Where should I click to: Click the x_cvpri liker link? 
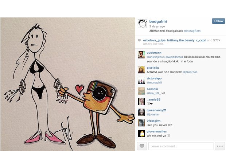201,41
